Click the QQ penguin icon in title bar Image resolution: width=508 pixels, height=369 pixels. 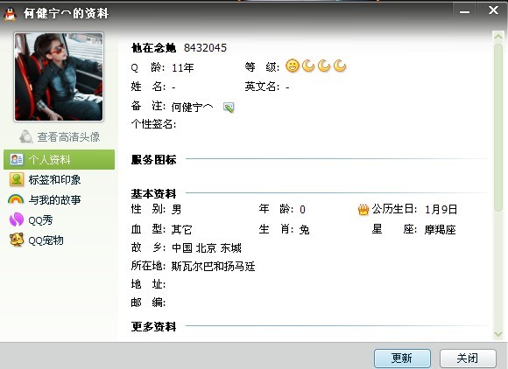tap(11, 14)
